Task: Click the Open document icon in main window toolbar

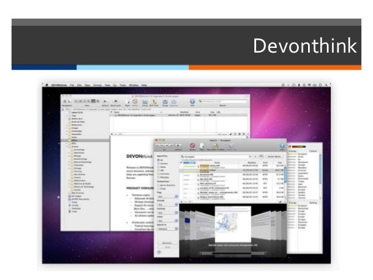Action: coord(127,102)
